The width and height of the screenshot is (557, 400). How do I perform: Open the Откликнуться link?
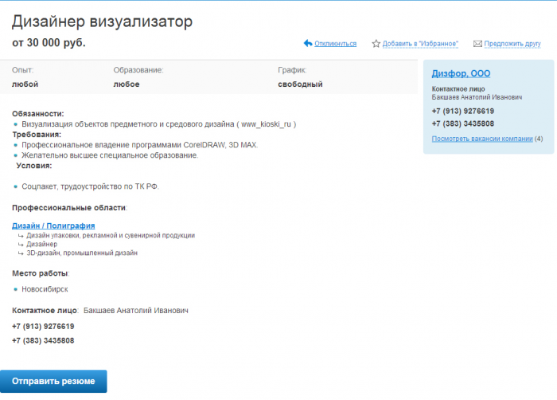(335, 44)
